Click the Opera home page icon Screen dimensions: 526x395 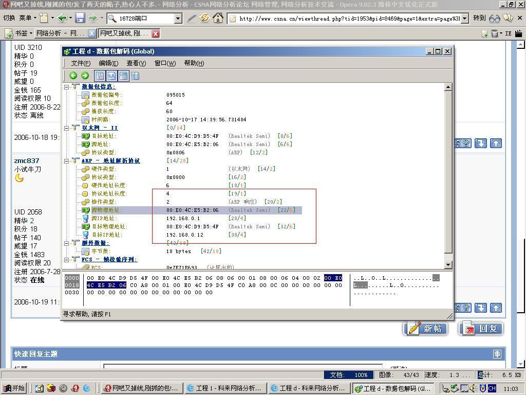(218, 19)
